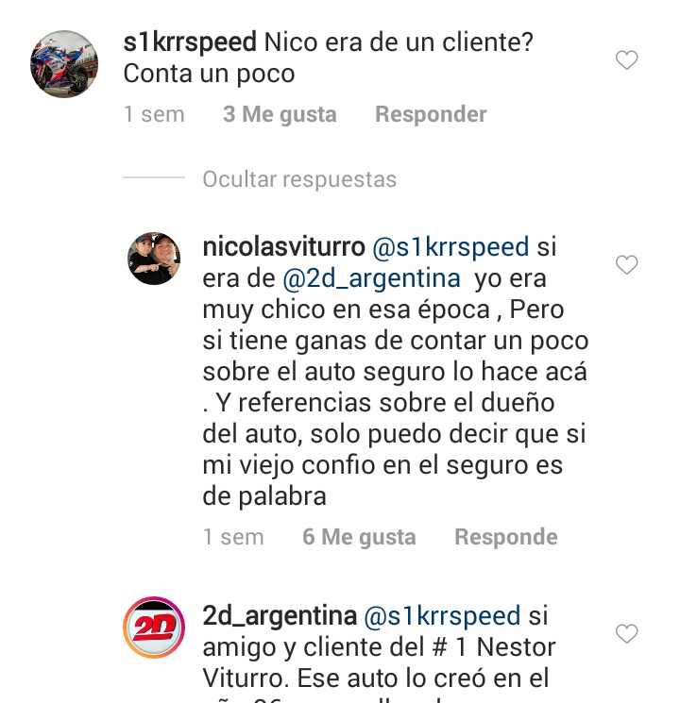Screen dimensions: 680x703
Task: Reply to nicolasviturro's comment
Action: (x=506, y=537)
